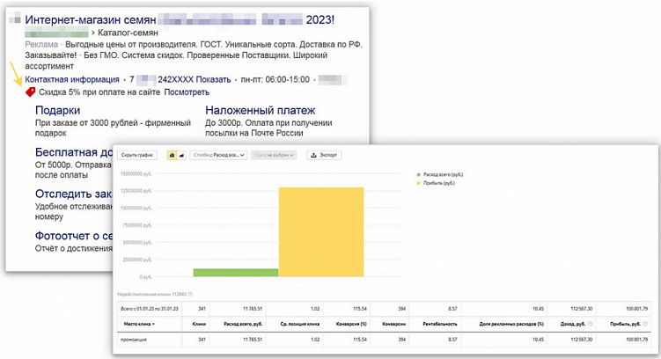Sort by the Место клика column arrow
This screenshot has height=359, width=661.
(x=153, y=325)
